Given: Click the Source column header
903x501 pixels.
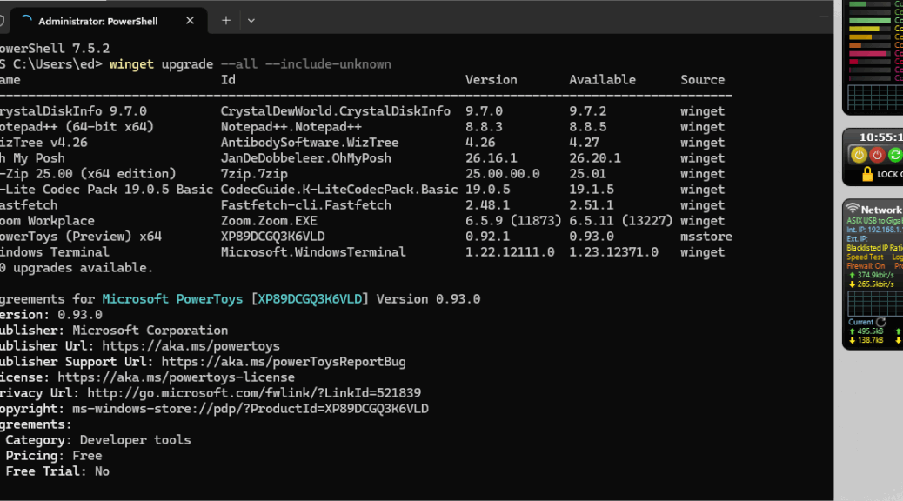Looking at the screenshot, I should click(703, 80).
